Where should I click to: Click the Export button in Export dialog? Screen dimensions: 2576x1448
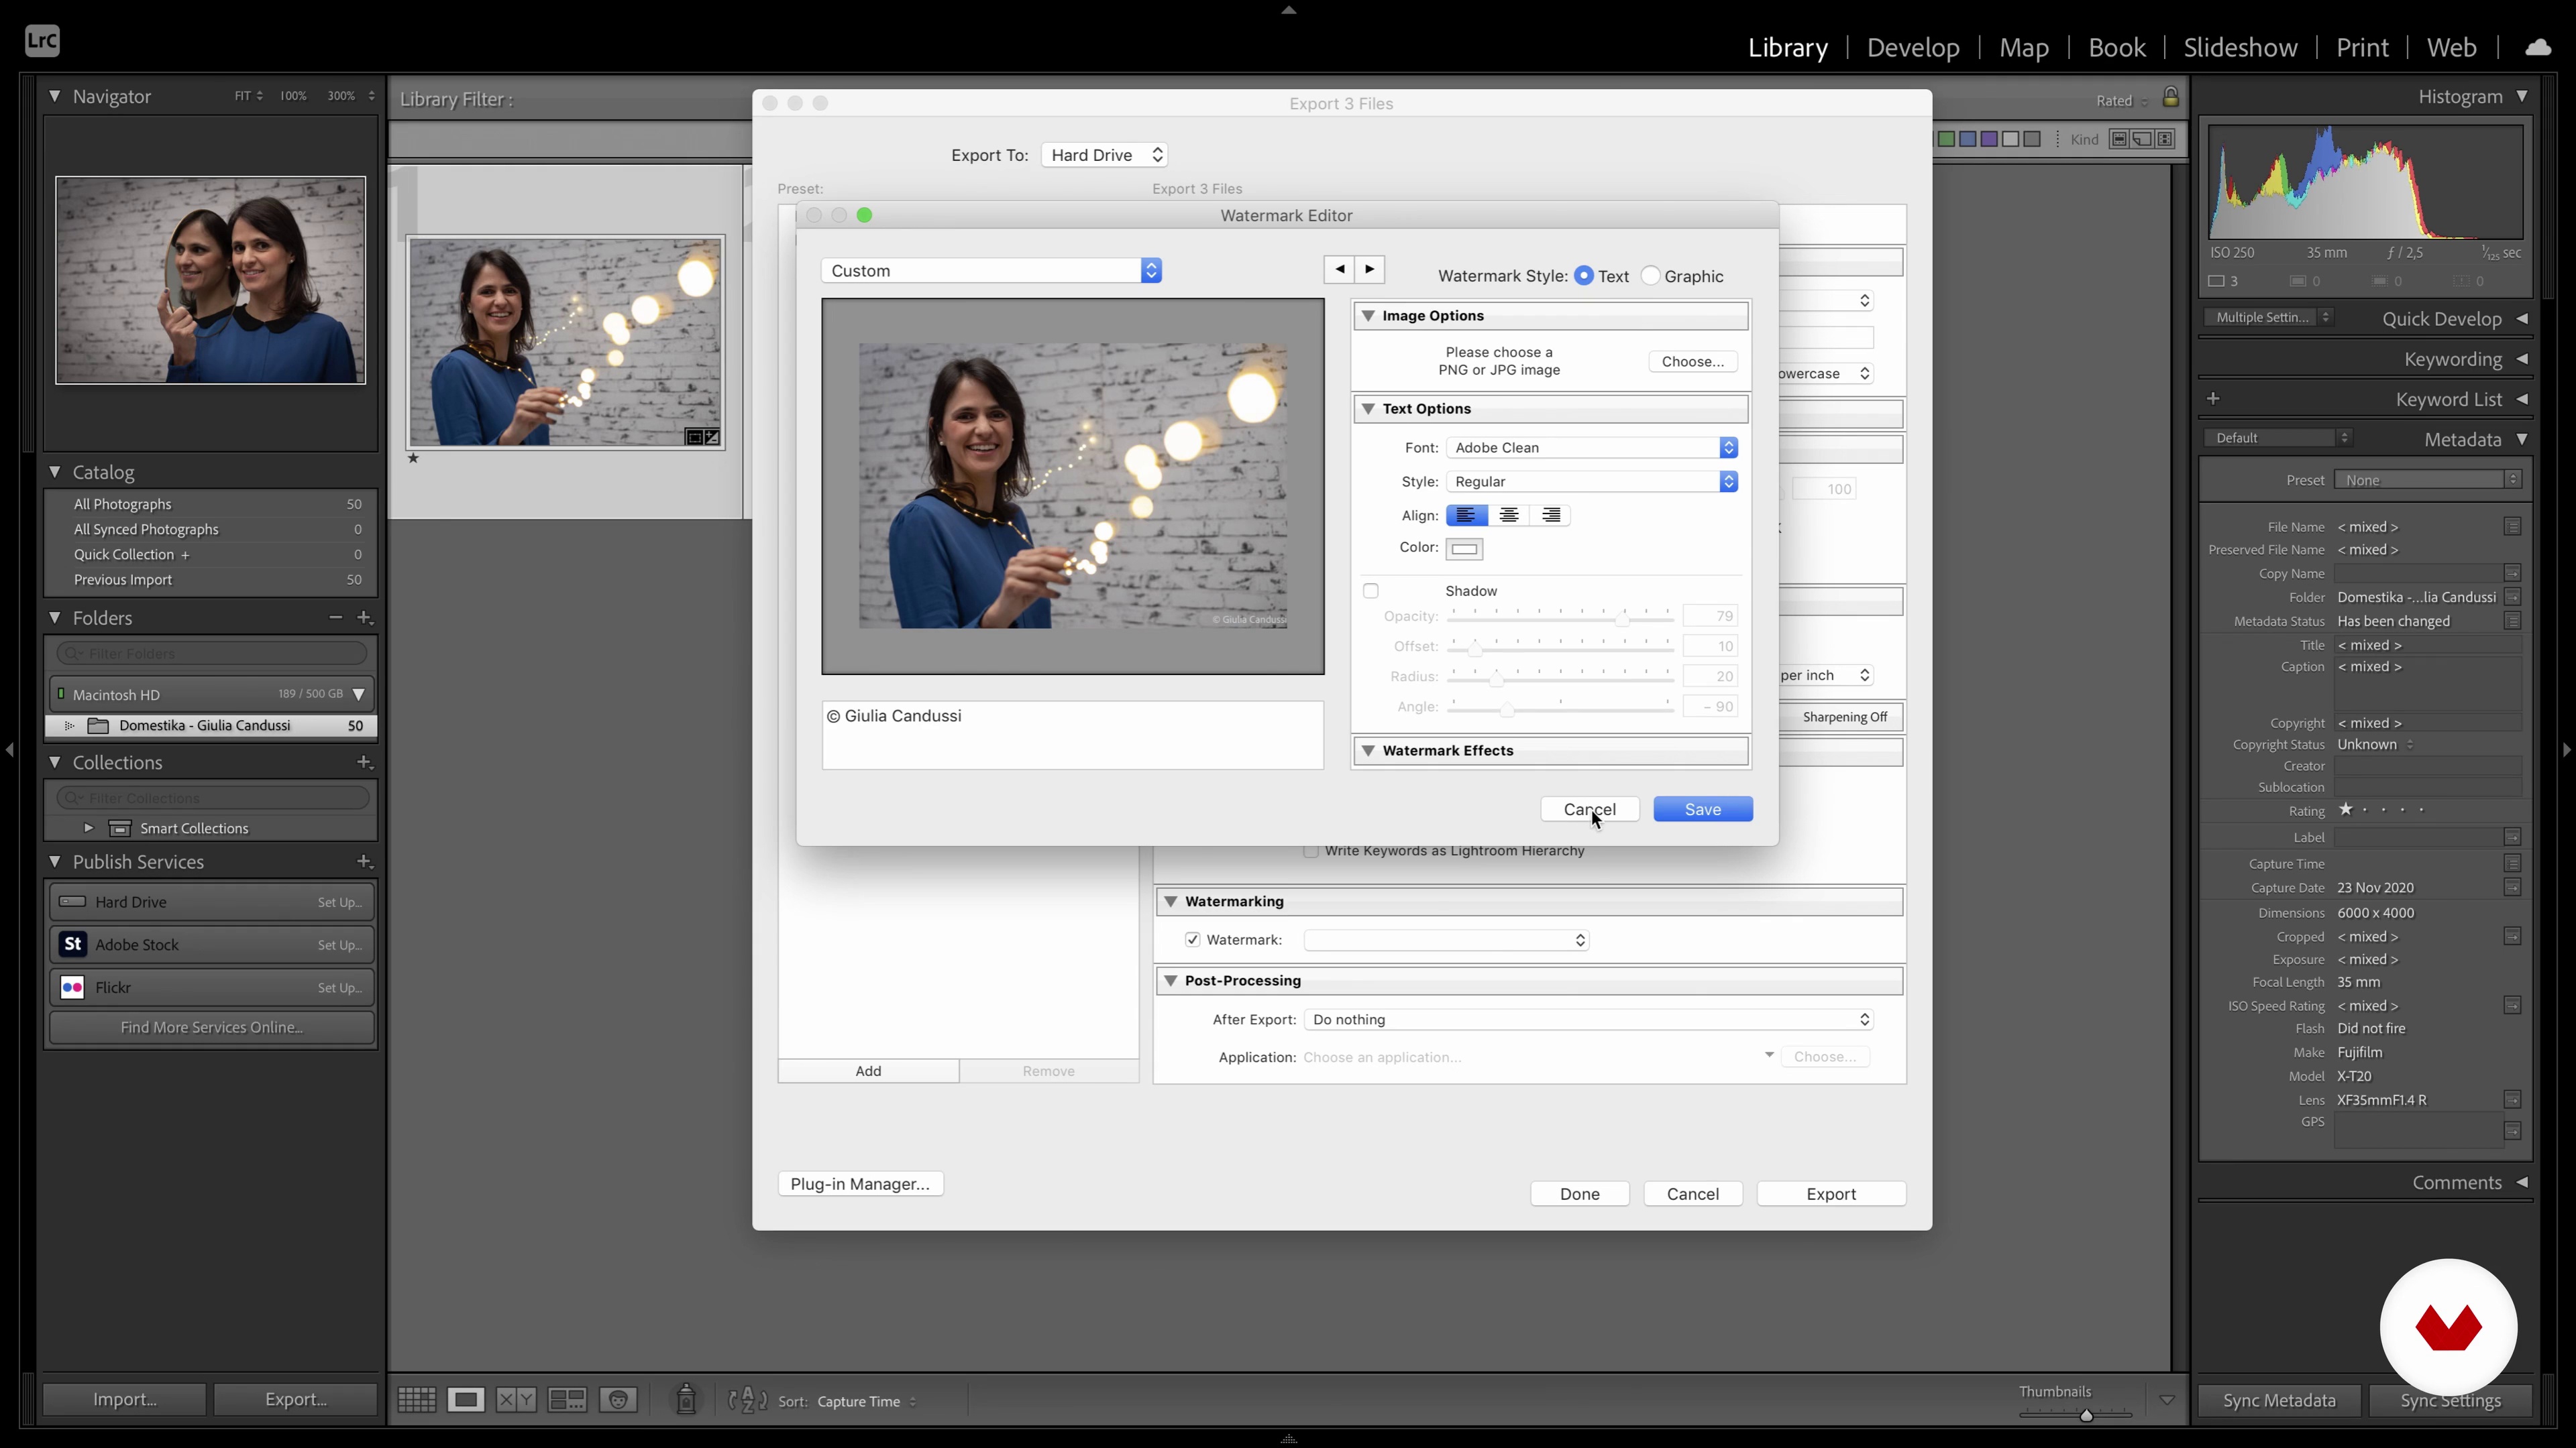[1831, 1194]
